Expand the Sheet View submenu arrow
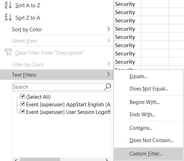Viewport: 184px width, 161px height. tap(109, 40)
